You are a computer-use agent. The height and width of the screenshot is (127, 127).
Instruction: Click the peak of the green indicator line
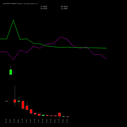point(13,20)
